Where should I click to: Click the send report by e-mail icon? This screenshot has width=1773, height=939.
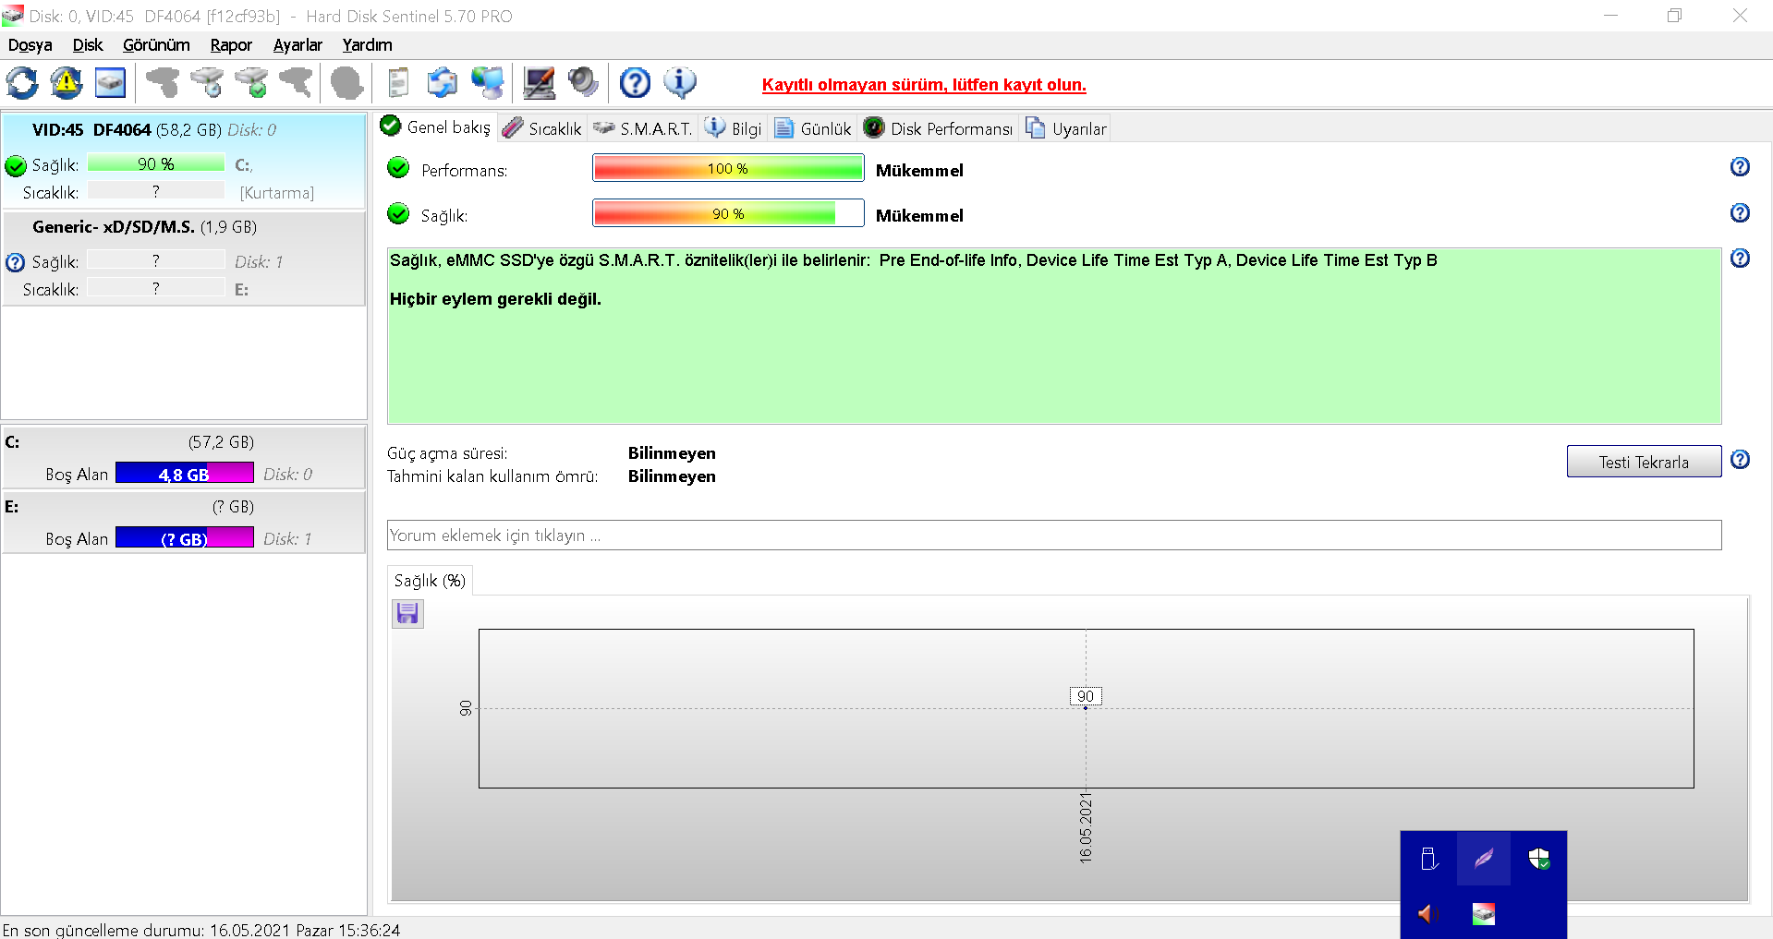[x=443, y=83]
